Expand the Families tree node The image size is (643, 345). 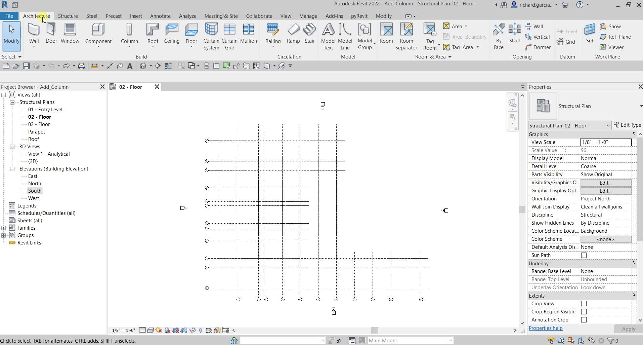(4, 228)
